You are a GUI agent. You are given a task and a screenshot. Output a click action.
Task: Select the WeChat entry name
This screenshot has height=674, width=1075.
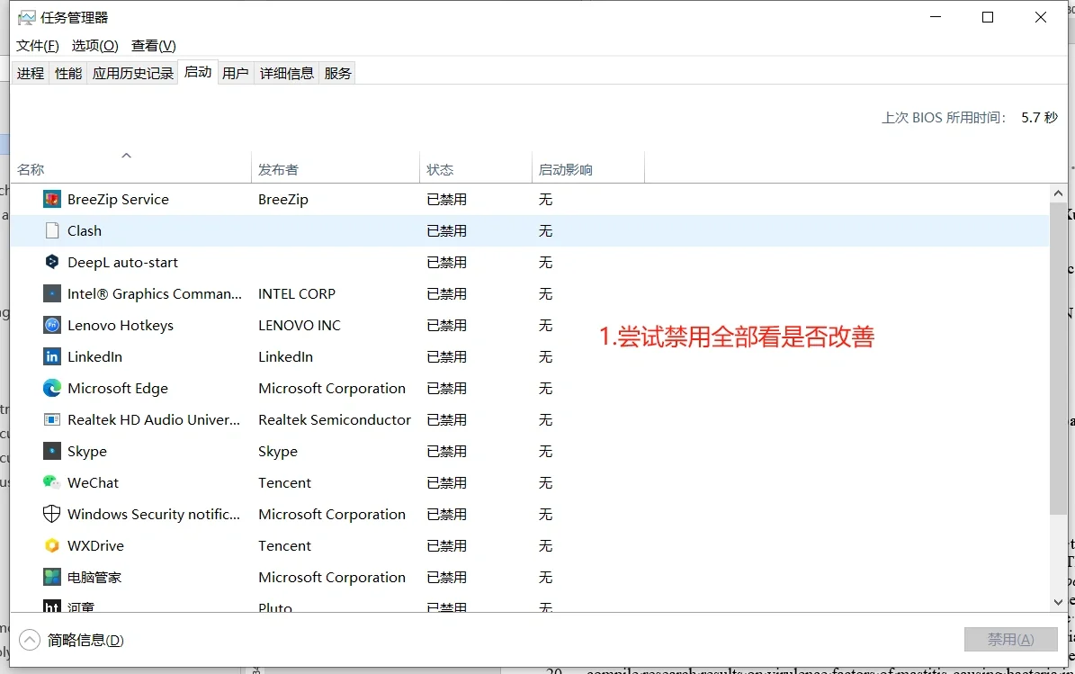point(94,482)
